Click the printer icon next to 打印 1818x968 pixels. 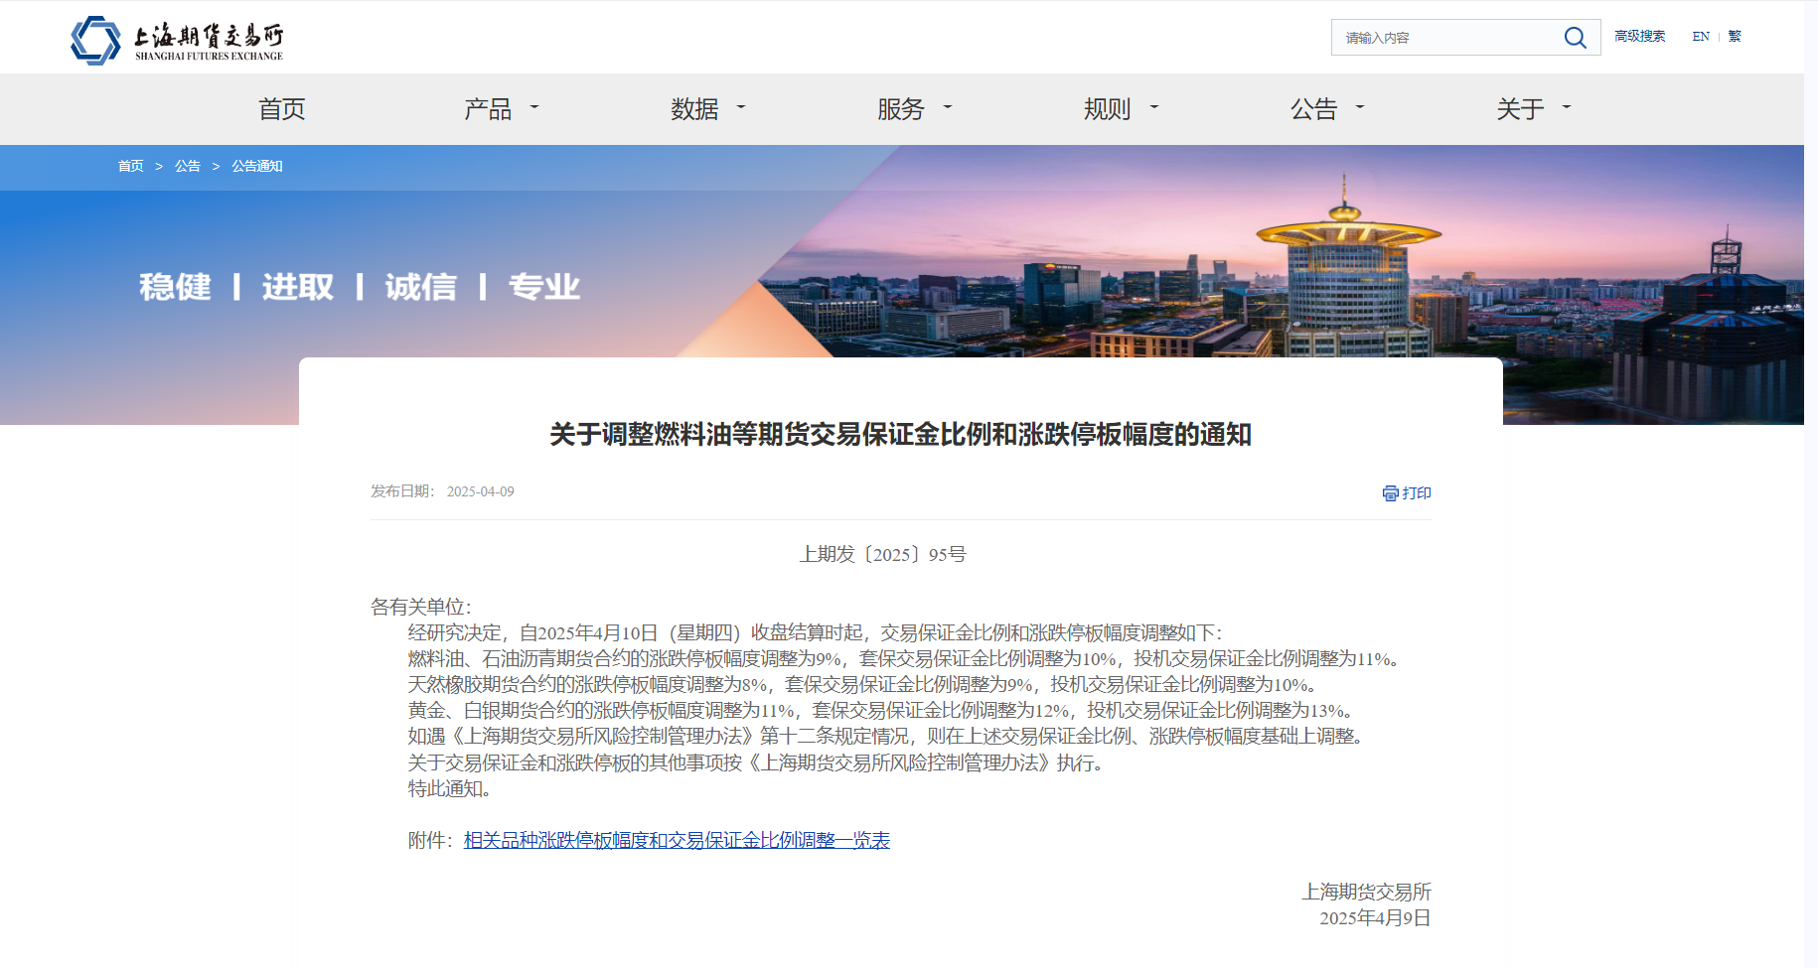[1390, 493]
